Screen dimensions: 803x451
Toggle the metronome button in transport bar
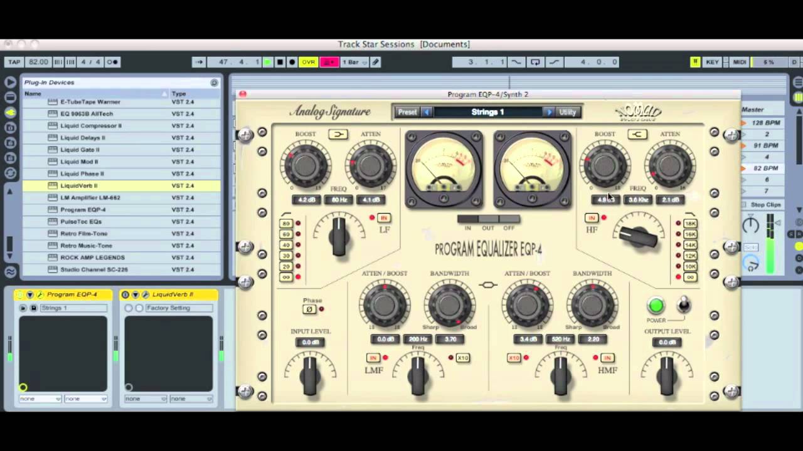(112, 62)
